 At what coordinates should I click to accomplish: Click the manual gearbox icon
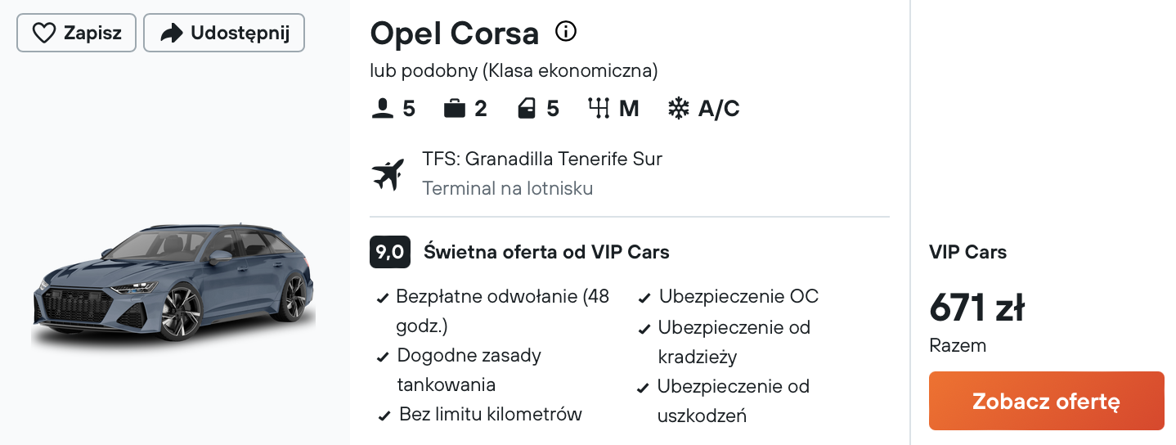click(599, 109)
